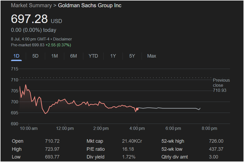The image size is (244, 162).
Task: Click the 715 price axis label
Action: (15, 69)
